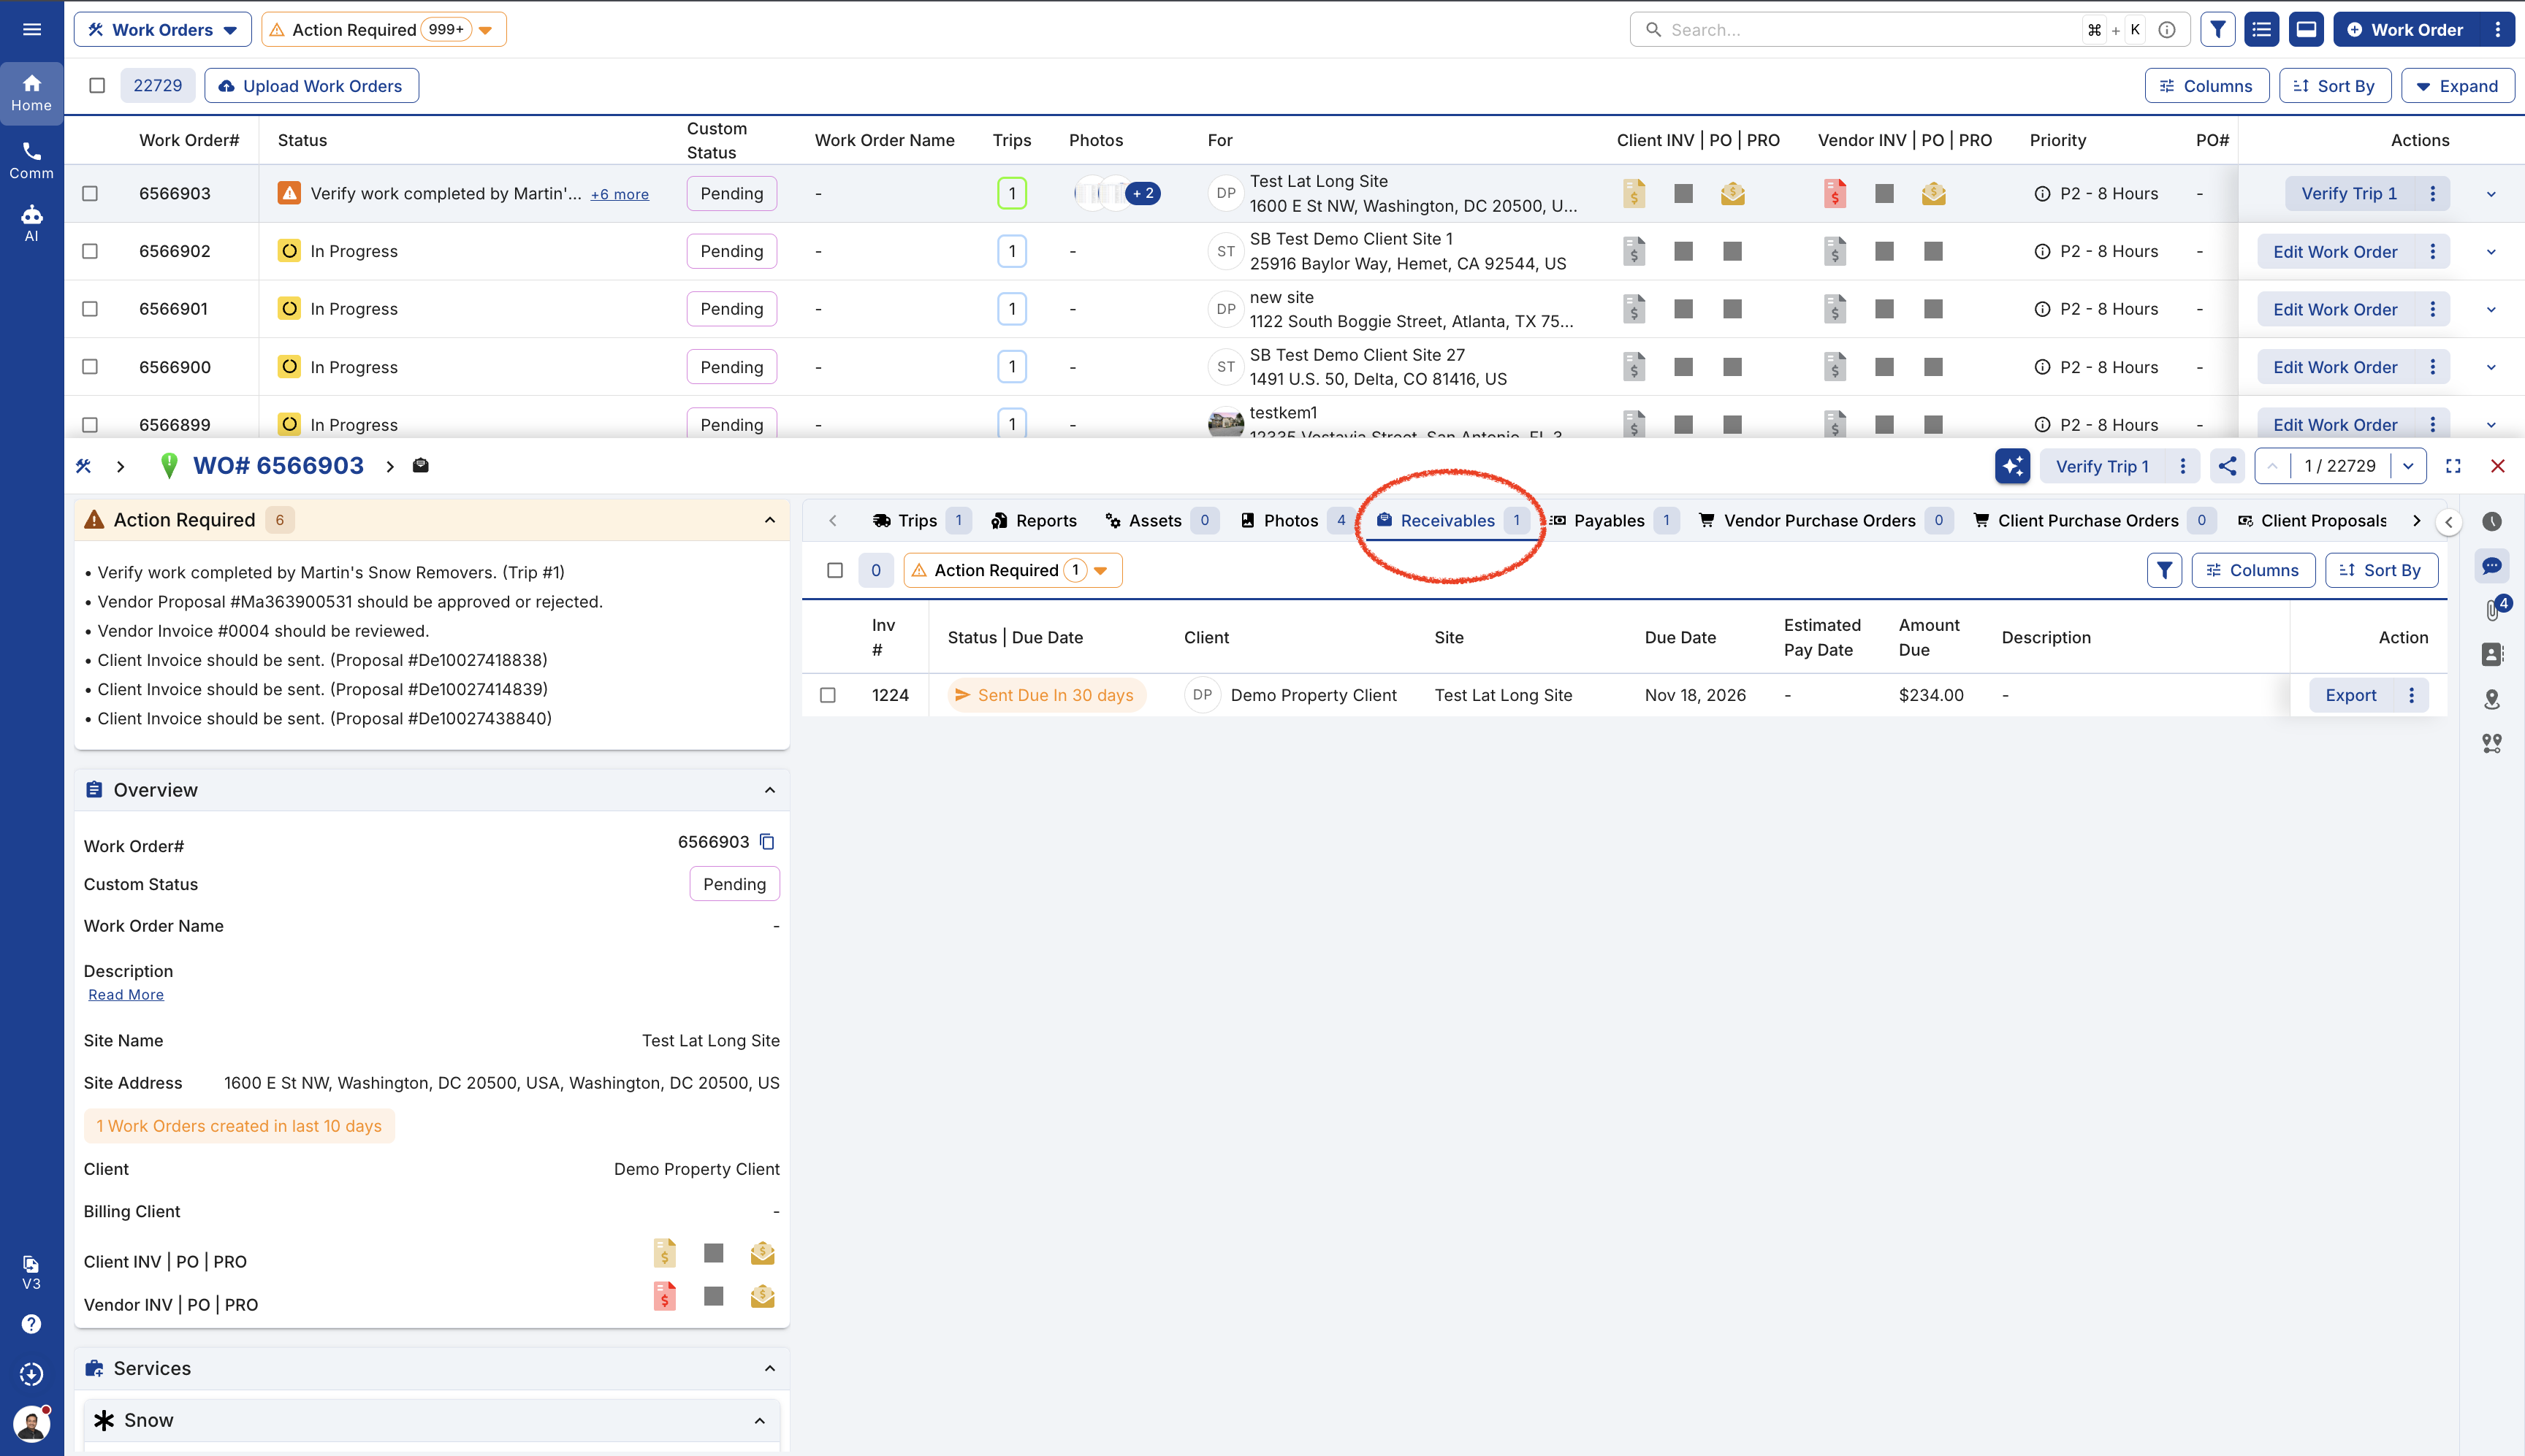Collapse the Action Required section

tap(769, 520)
